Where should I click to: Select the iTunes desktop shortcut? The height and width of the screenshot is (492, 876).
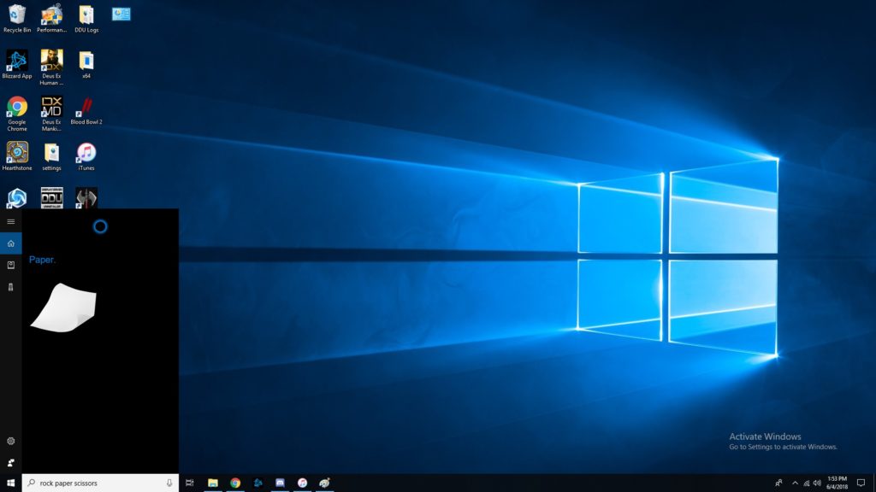pos(86,155)
